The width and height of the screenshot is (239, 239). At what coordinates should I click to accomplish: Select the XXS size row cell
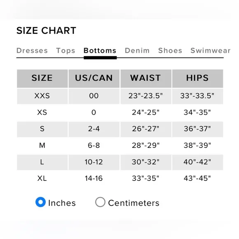pyautogui.click(x=42, y=96)
